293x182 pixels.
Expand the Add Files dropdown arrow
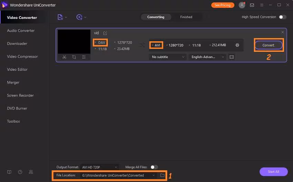(x=66, y=17)
